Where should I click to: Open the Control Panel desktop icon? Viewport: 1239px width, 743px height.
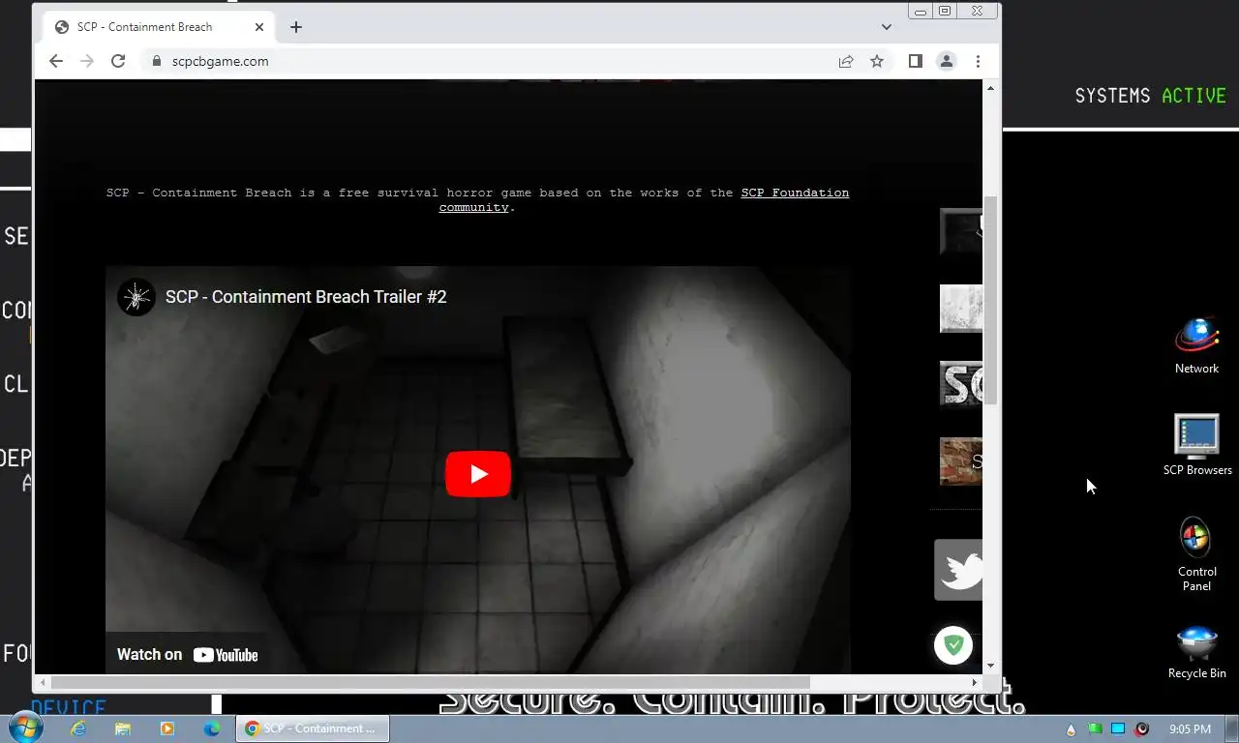[x=1197, y=554]
